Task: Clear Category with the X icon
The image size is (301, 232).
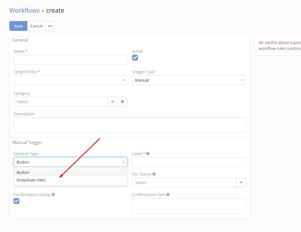Action: 122,102
